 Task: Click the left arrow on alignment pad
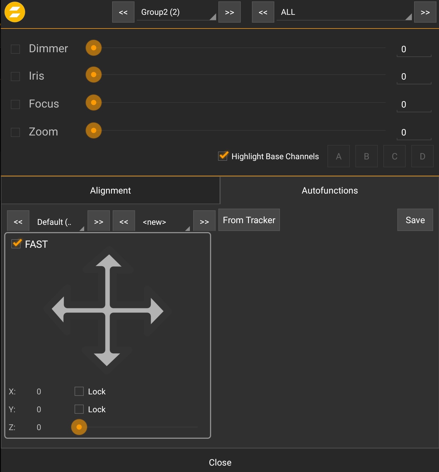coord(59,310)
